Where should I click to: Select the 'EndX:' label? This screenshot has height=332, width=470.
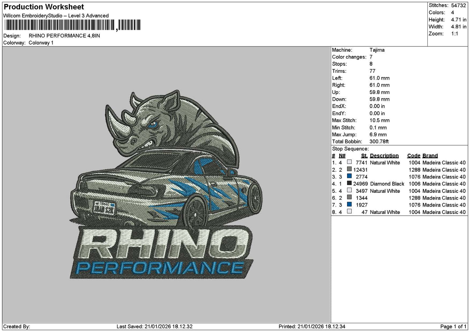coord(339,106)
